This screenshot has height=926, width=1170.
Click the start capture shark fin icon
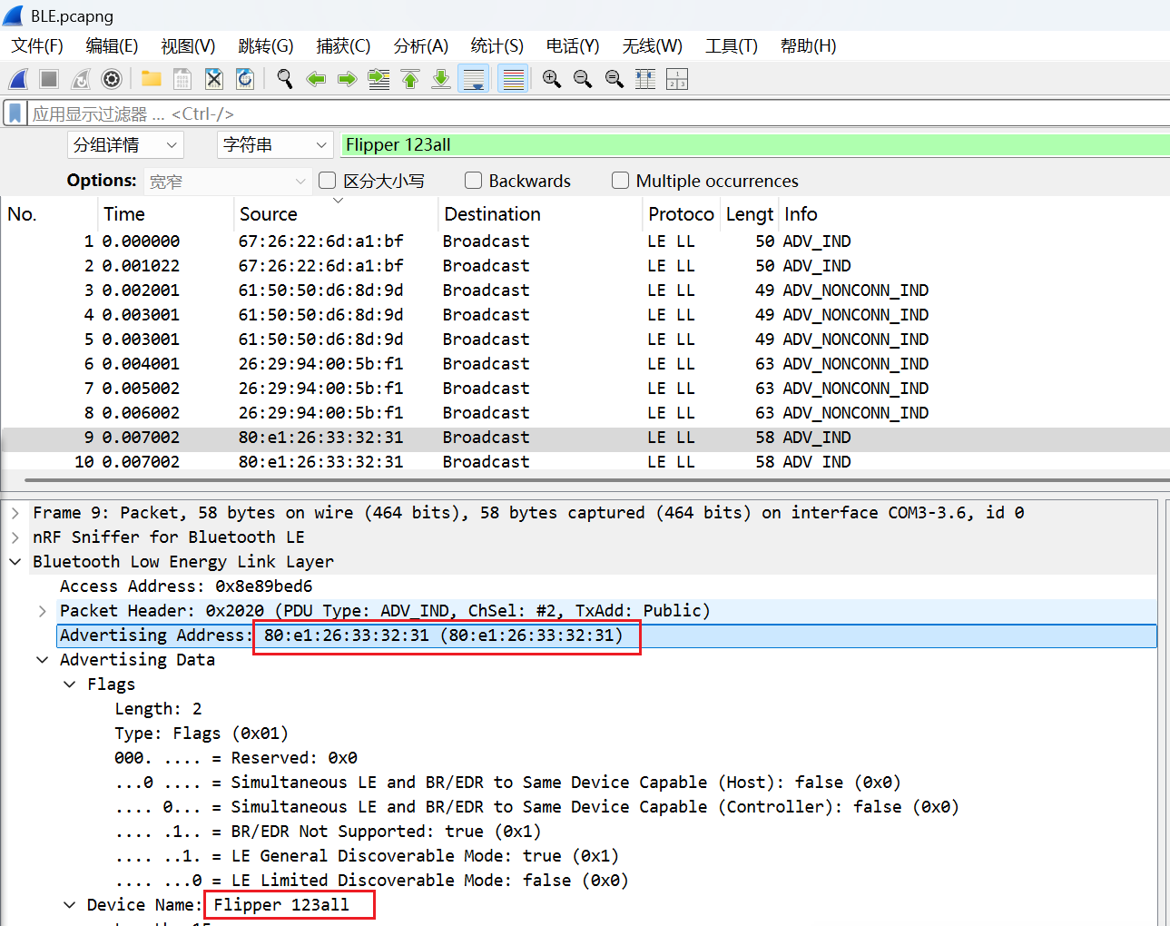click(x=18, y=80)
